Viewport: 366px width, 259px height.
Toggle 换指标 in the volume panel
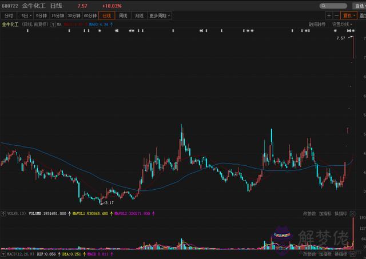[341, 213]
